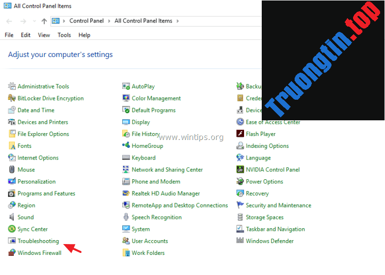Open the Windows Defender icon

240,241
